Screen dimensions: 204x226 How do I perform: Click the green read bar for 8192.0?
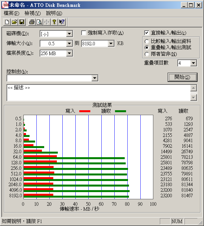76,197
